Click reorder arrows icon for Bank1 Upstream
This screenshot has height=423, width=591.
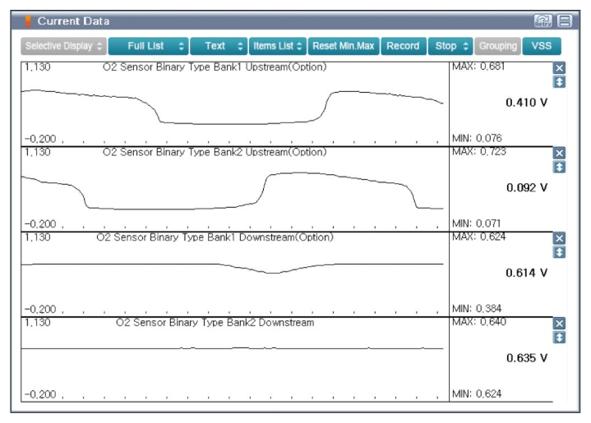[560, 81]
